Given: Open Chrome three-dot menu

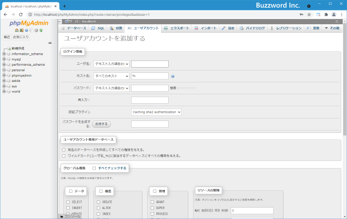Looking at the screenshot, I should 342,15.
